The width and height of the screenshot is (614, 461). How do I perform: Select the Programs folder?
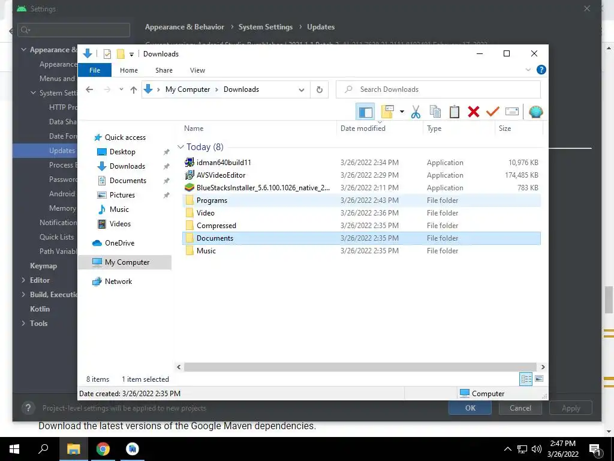coord(362,200)
